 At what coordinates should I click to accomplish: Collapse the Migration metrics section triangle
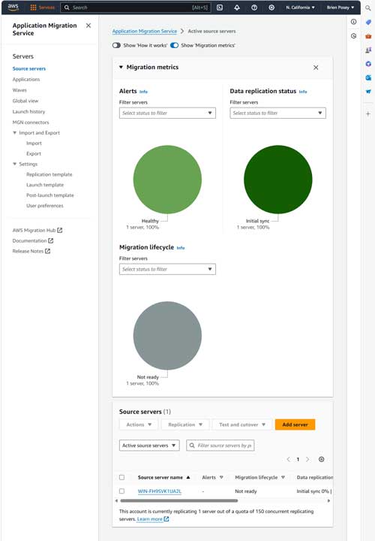(x=121, y=68)
